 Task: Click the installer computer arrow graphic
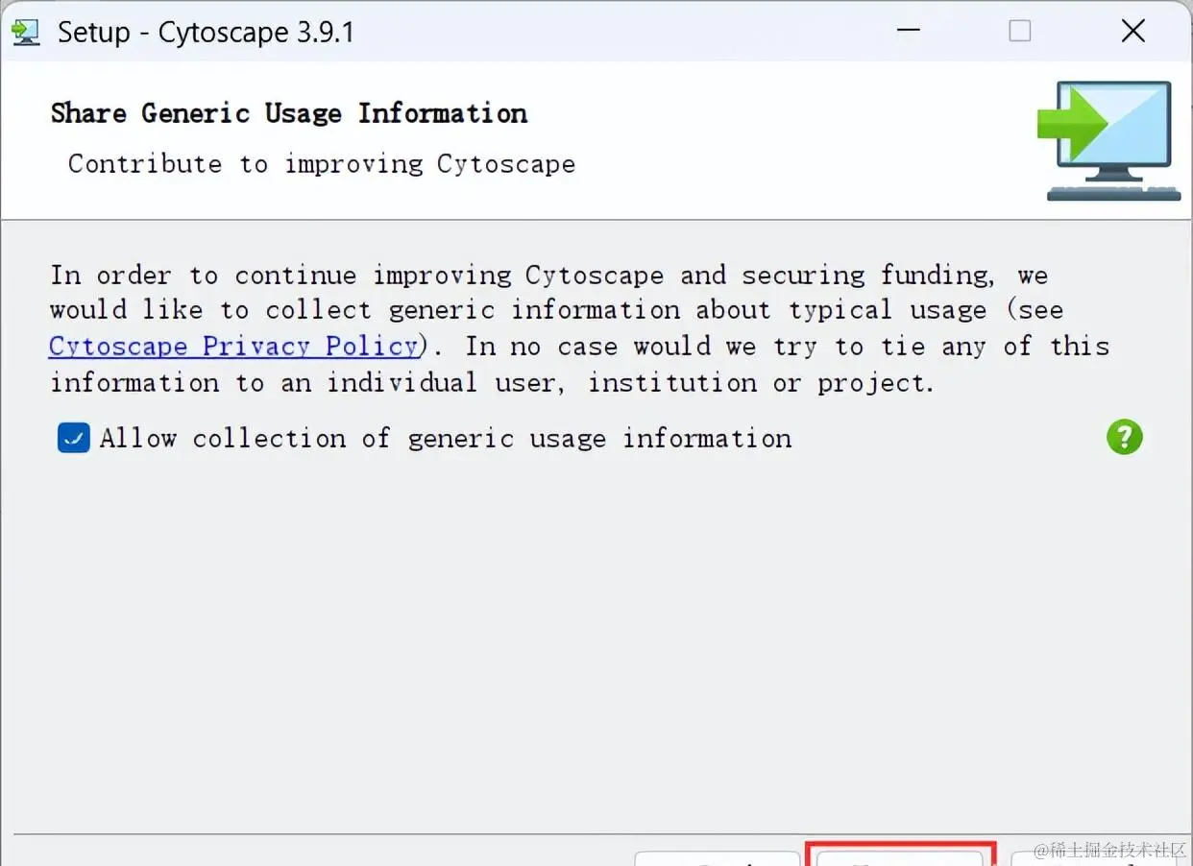pyautogui.click(x=1108, y=141)
